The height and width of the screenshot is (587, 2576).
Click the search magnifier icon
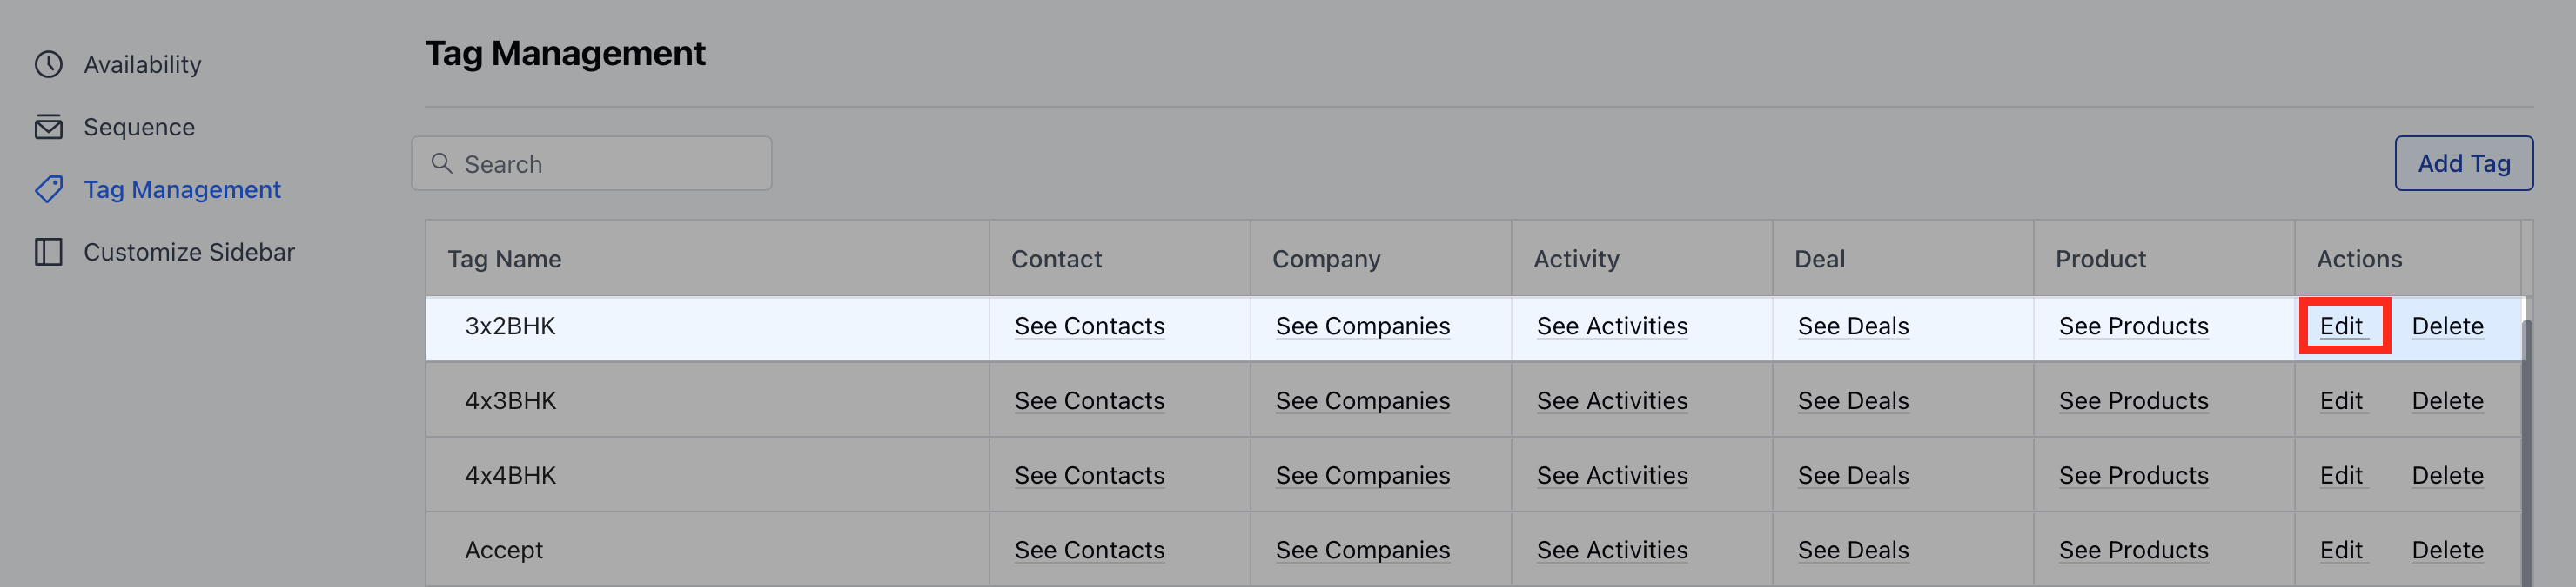point(441,162)
